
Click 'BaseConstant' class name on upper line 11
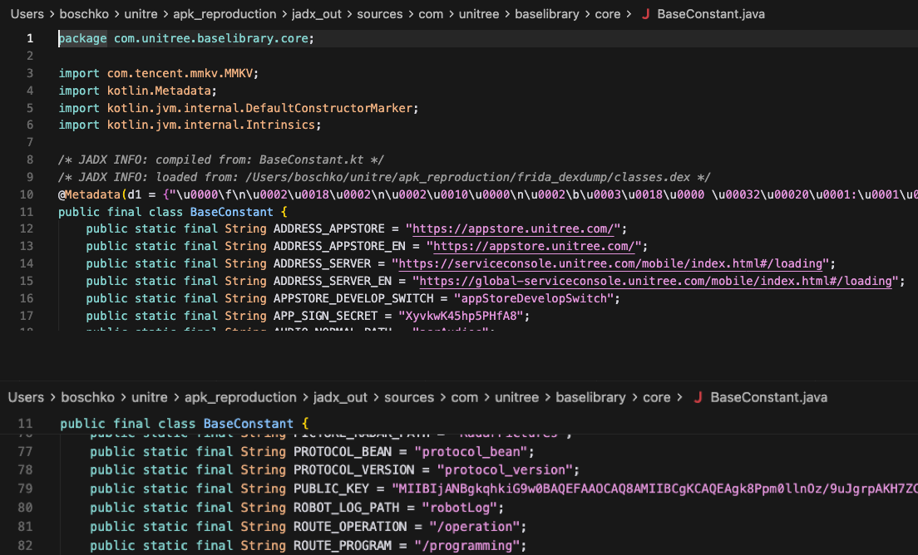pyautogui.click(x=232, y=213)
